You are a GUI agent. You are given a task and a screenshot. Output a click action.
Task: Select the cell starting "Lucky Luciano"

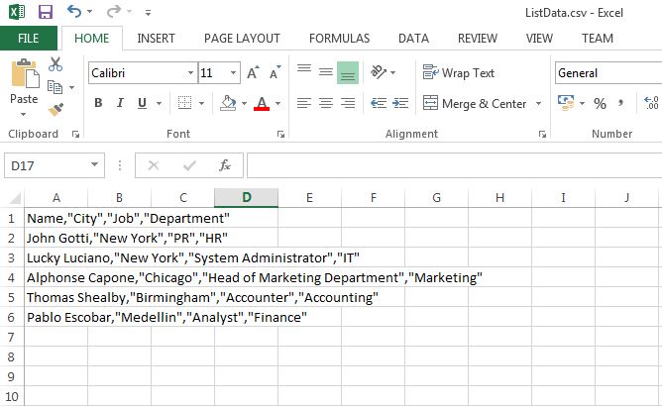pos(55,257)
